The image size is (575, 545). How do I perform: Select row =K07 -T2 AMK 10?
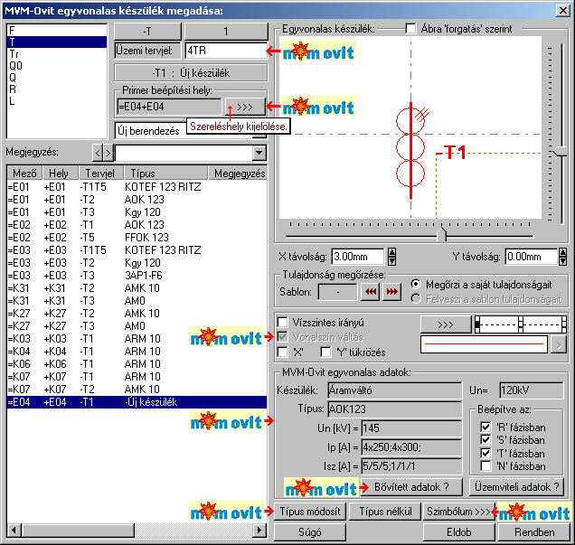[137, 390]
